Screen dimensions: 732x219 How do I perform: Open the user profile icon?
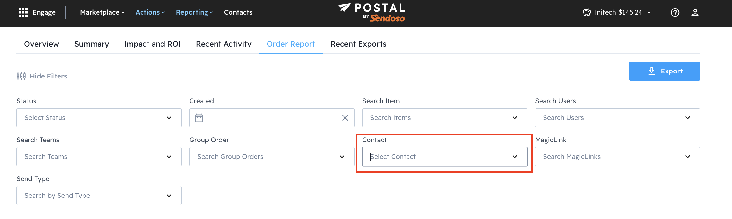pyautogui.click(x=695, y=12)
